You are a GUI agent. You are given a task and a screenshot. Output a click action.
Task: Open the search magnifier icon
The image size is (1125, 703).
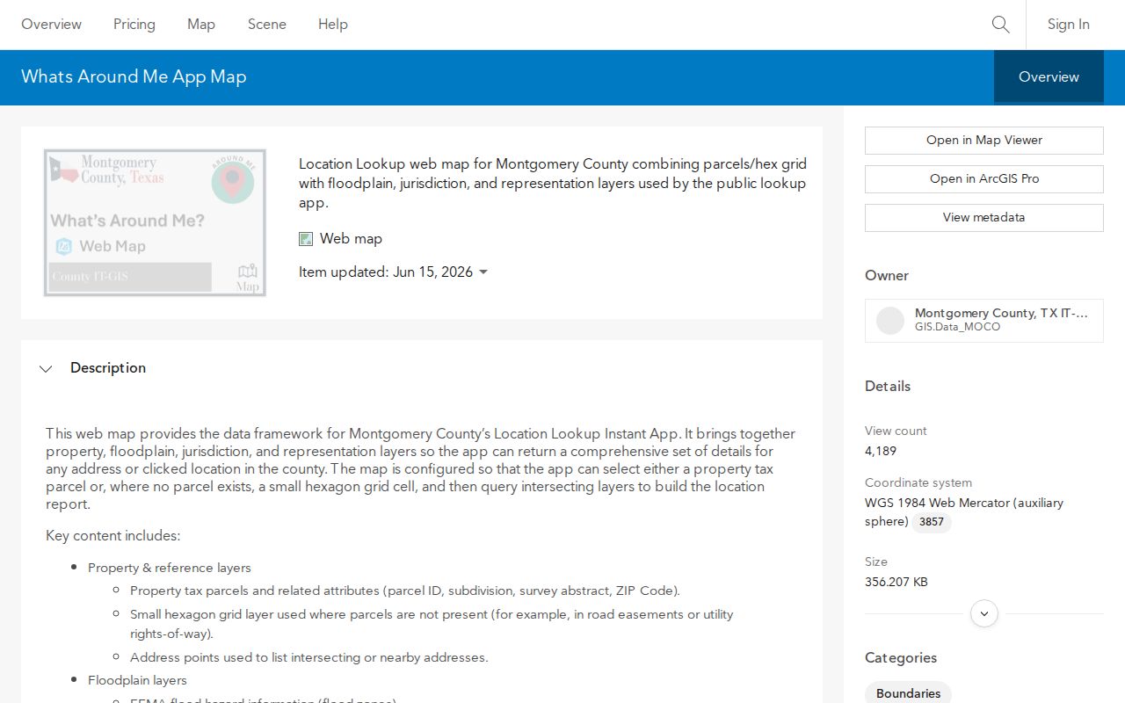point(1000,25)
